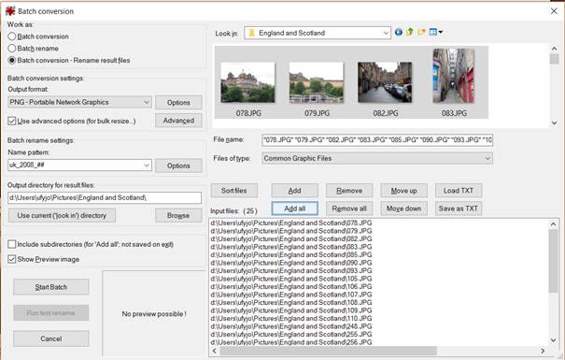The width and height of the screenshot is (565, 360).
Task: Click input files list scroll right arrow
Action: click(x=543, y=351)
